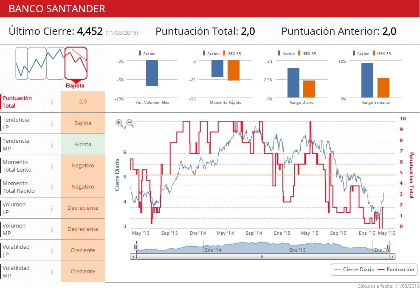The width and height of the screenshot is (420, 289).
Task: Open info icon for Volumen LP
Action: click(52, 208)
